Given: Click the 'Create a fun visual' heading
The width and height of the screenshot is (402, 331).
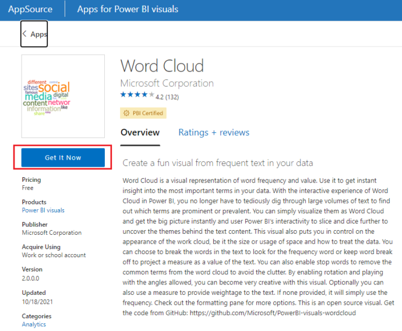Looking at the screenshot, I should point(218,163).
